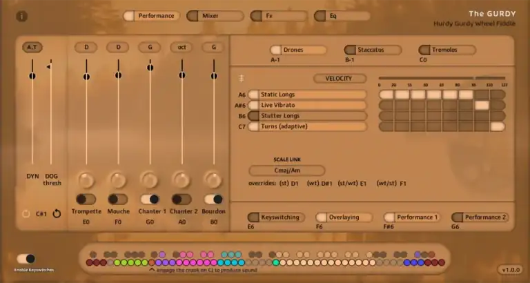Click the F1 override label
Viewport: 530px width, 283px height.
pyautogui.click(x=403, y=184)
